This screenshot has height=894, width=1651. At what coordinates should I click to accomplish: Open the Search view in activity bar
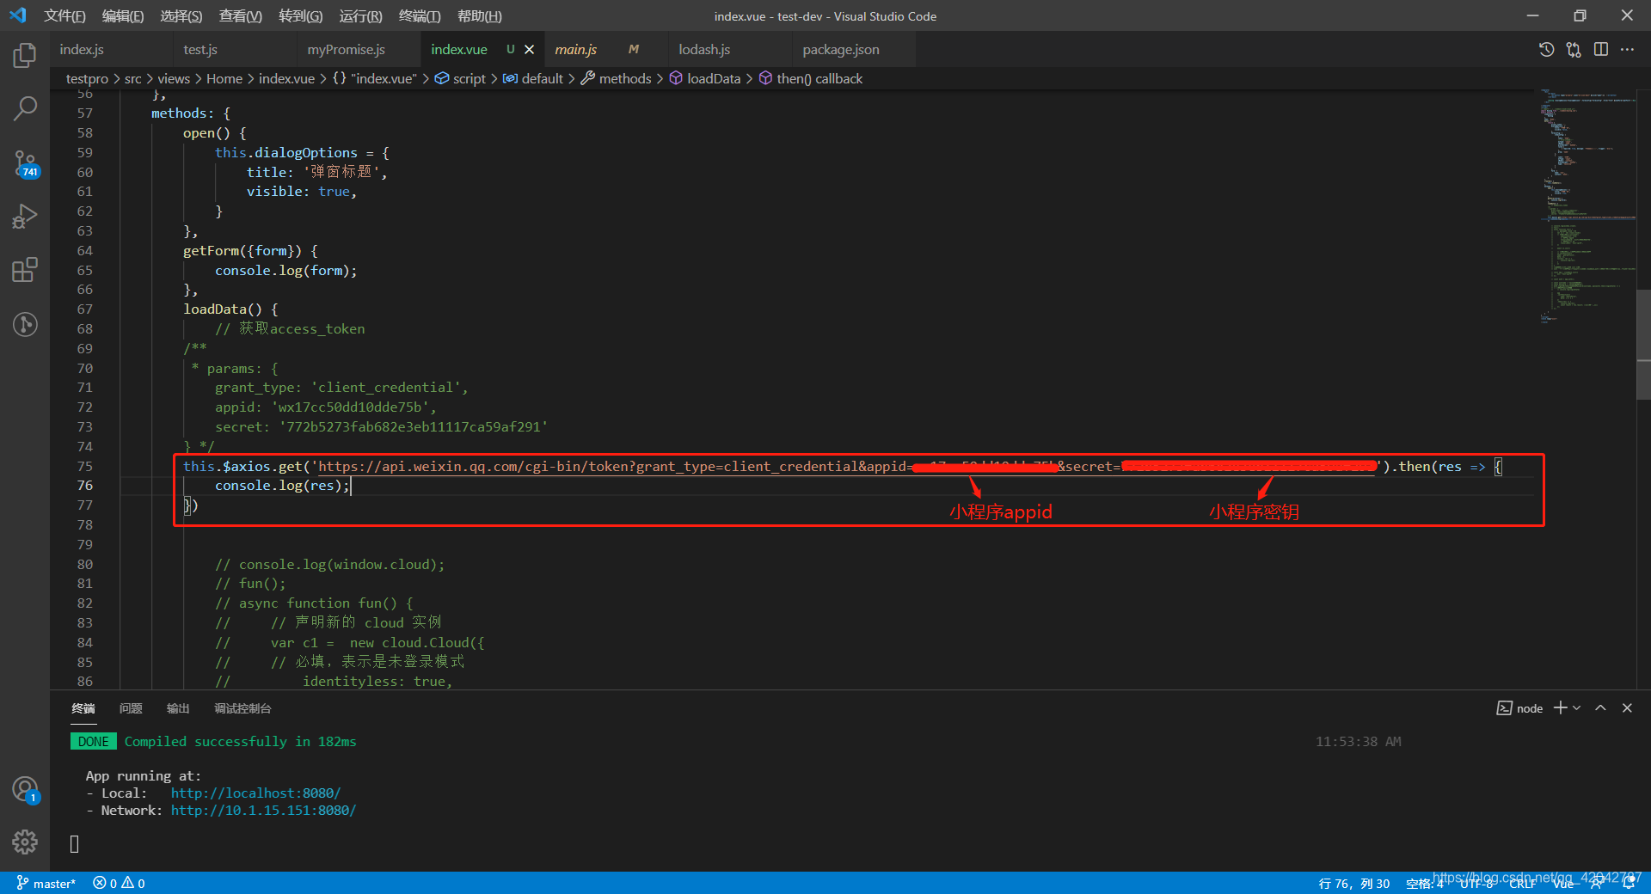pos(25,108)
